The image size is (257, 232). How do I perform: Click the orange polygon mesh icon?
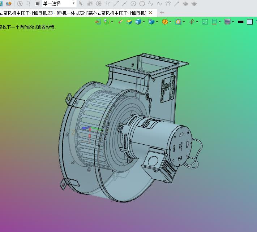click(165, 22)
